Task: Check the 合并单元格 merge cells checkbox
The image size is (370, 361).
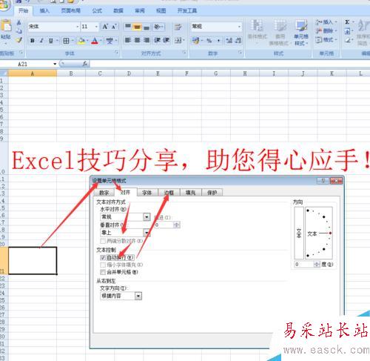Action: pos(103,272)
